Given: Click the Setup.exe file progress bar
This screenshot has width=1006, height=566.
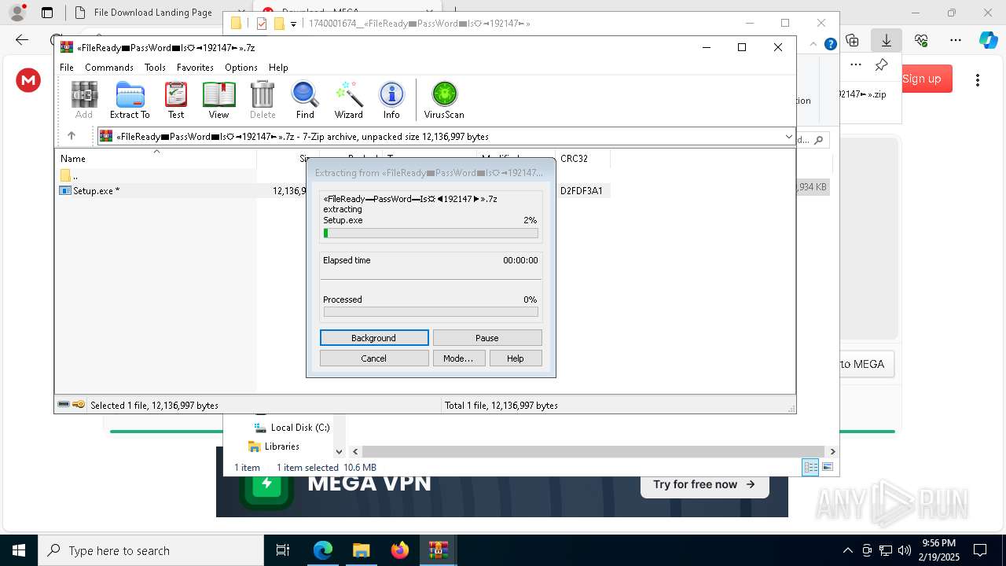Looking at the screenshot, I should point(431,233).
